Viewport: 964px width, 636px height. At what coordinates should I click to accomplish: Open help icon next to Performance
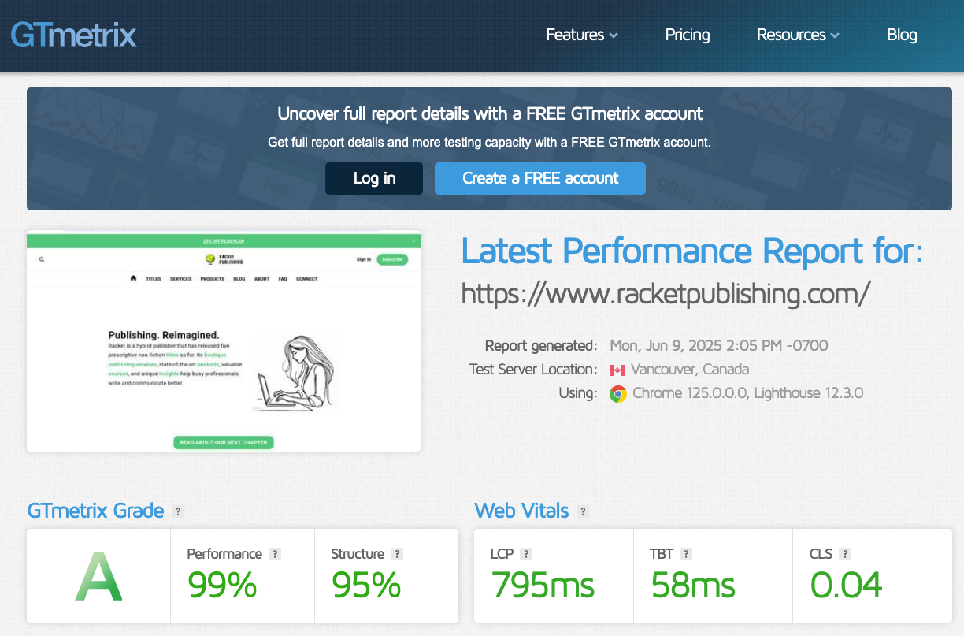(x=275, y=554)
